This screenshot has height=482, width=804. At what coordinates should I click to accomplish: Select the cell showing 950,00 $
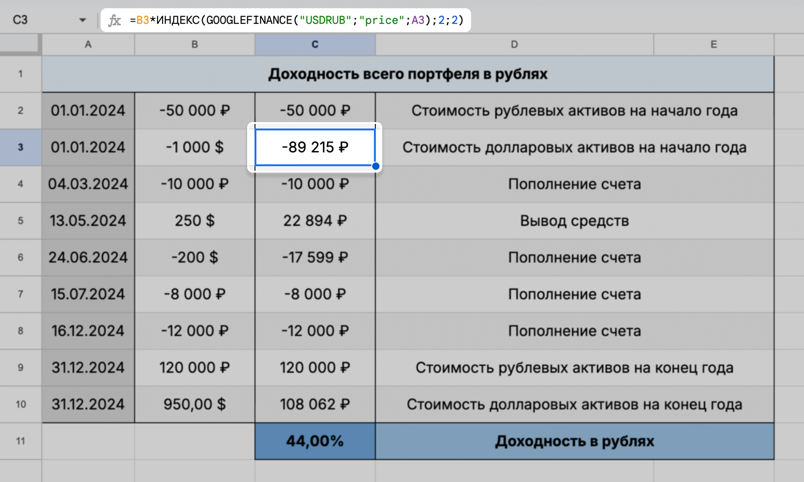(194, 404)
